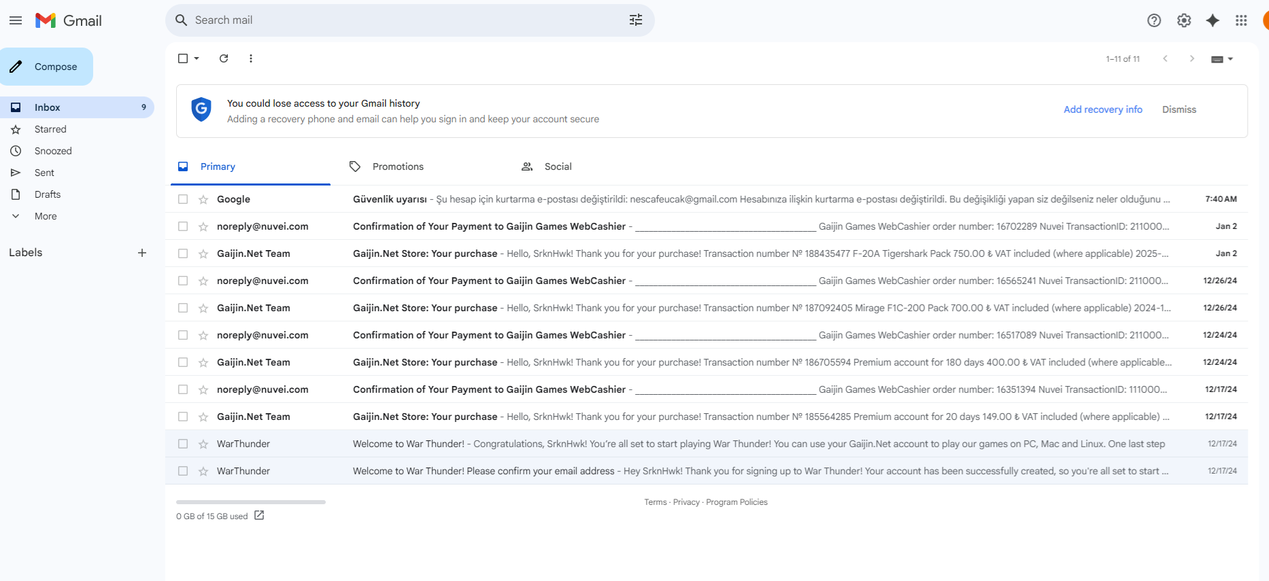Go to older messages page arrow
The width and height of the screenshot is (1269, 581).
click(1191, 58)
